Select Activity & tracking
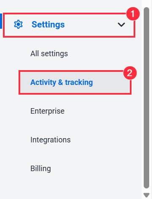This screenshot has height=199, width=153. 75,82
